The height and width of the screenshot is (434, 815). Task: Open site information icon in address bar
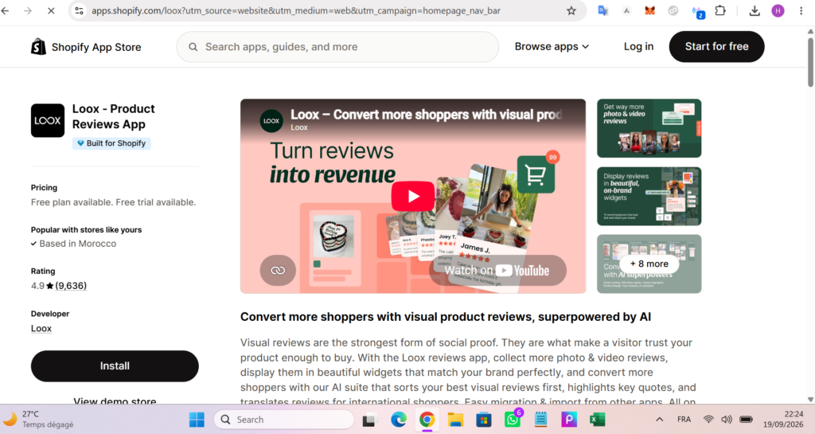point(79,10)
